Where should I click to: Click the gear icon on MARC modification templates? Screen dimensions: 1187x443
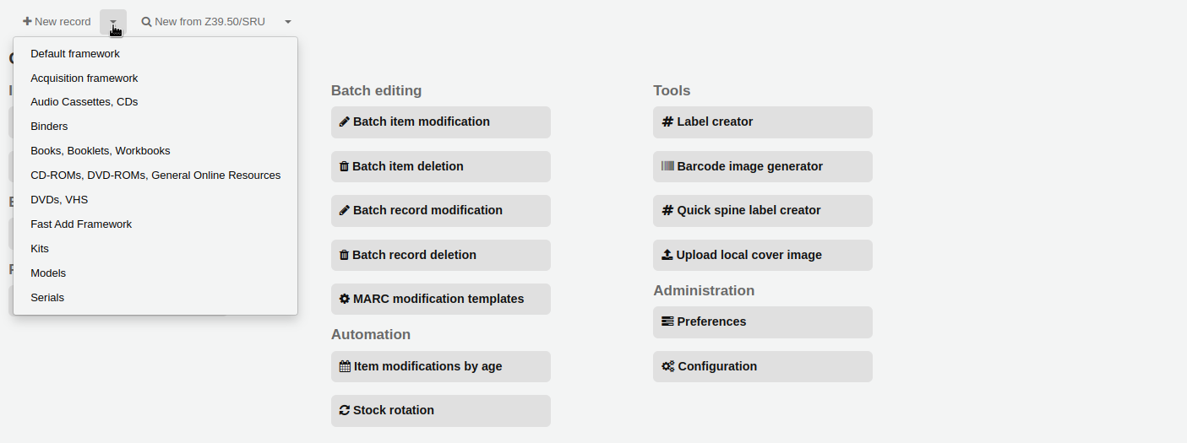pos(345,299)
